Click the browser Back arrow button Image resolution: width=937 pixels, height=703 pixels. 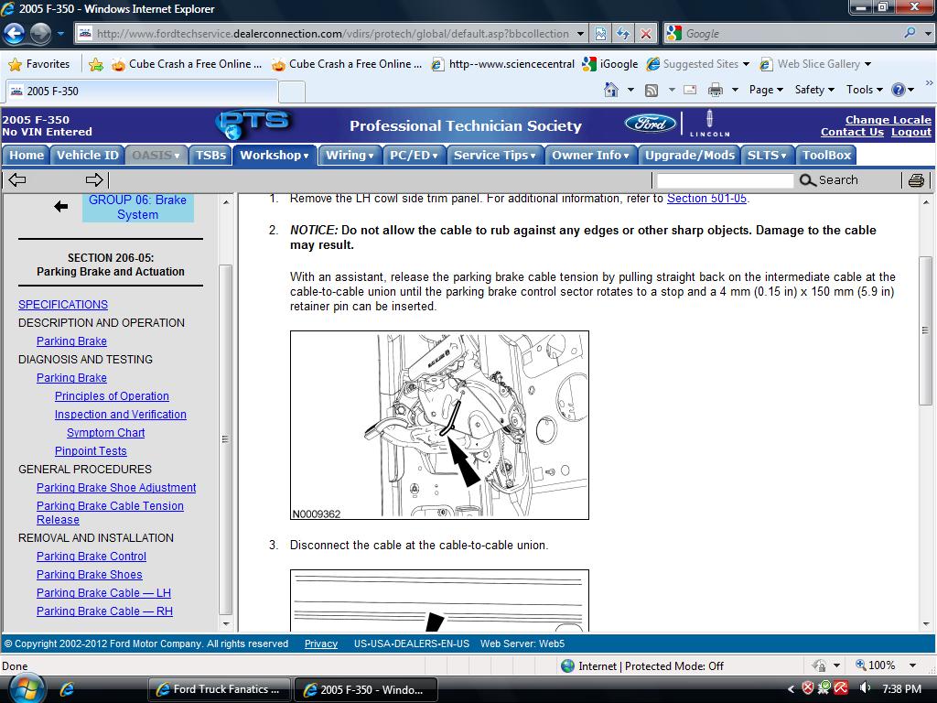(14, 34)
